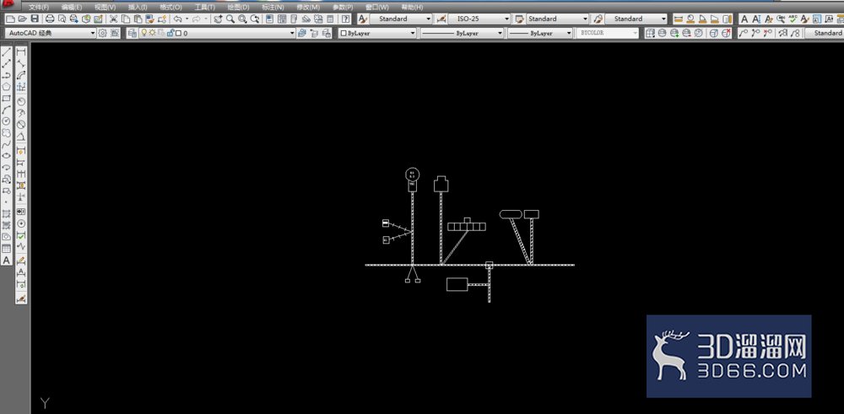Toggle layer 0 on/off lightbulb
The height and width of the screenshot is (414, 844).
(144, 33)
